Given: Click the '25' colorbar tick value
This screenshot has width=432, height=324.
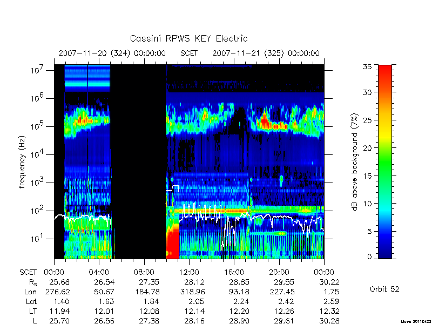Looking at the screenshot, I should click(367, 120).
